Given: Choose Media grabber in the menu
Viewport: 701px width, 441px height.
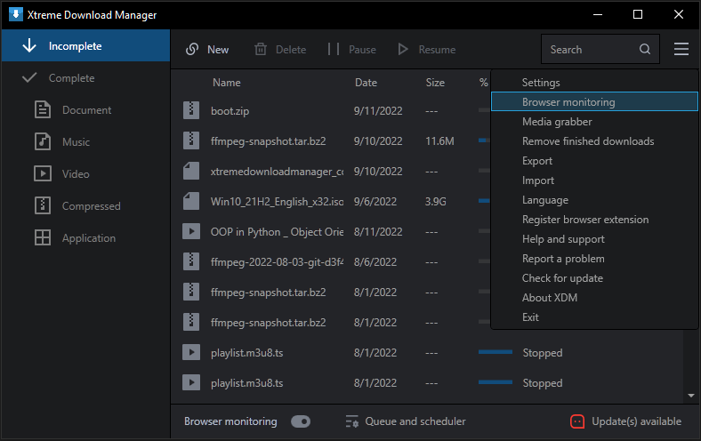Looking at the screenshot, I should [594, 122].
